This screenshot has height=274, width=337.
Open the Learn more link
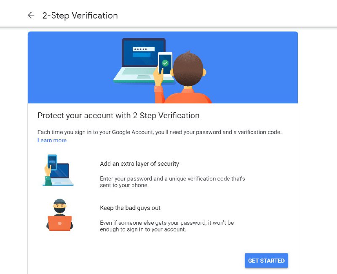pos(52,141)
